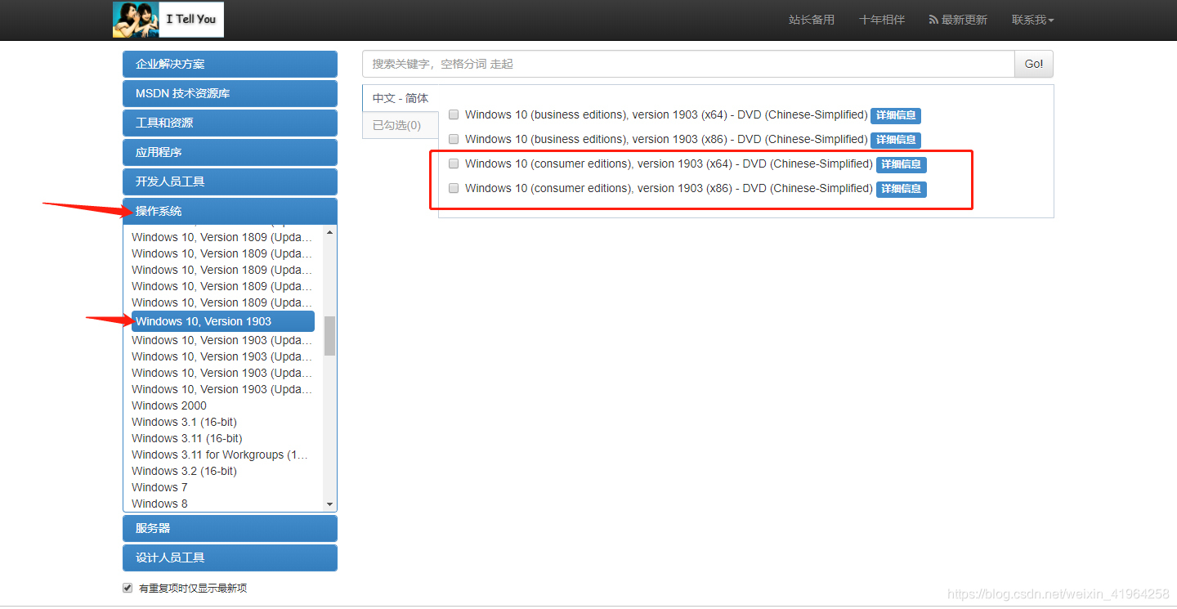
Task: Click the OS list scrollbar up arrow
Action: (x=329, y=232)
